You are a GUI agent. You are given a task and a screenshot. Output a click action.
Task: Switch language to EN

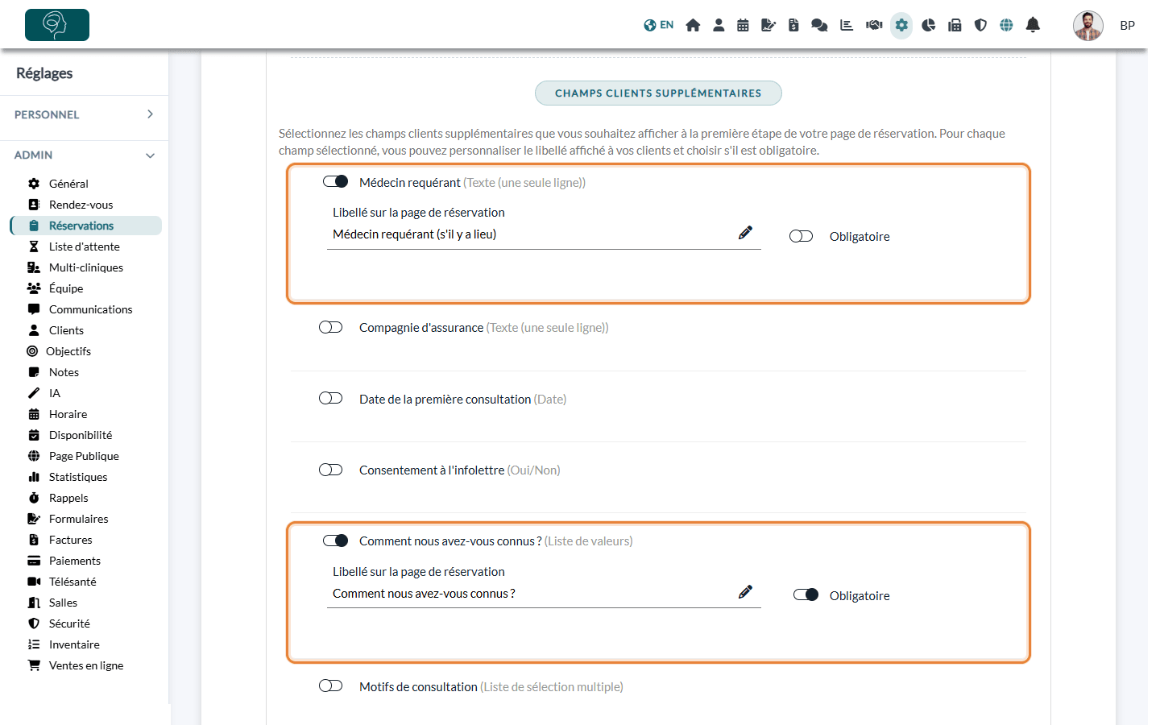pyautogui.click(x=659, y=25)
